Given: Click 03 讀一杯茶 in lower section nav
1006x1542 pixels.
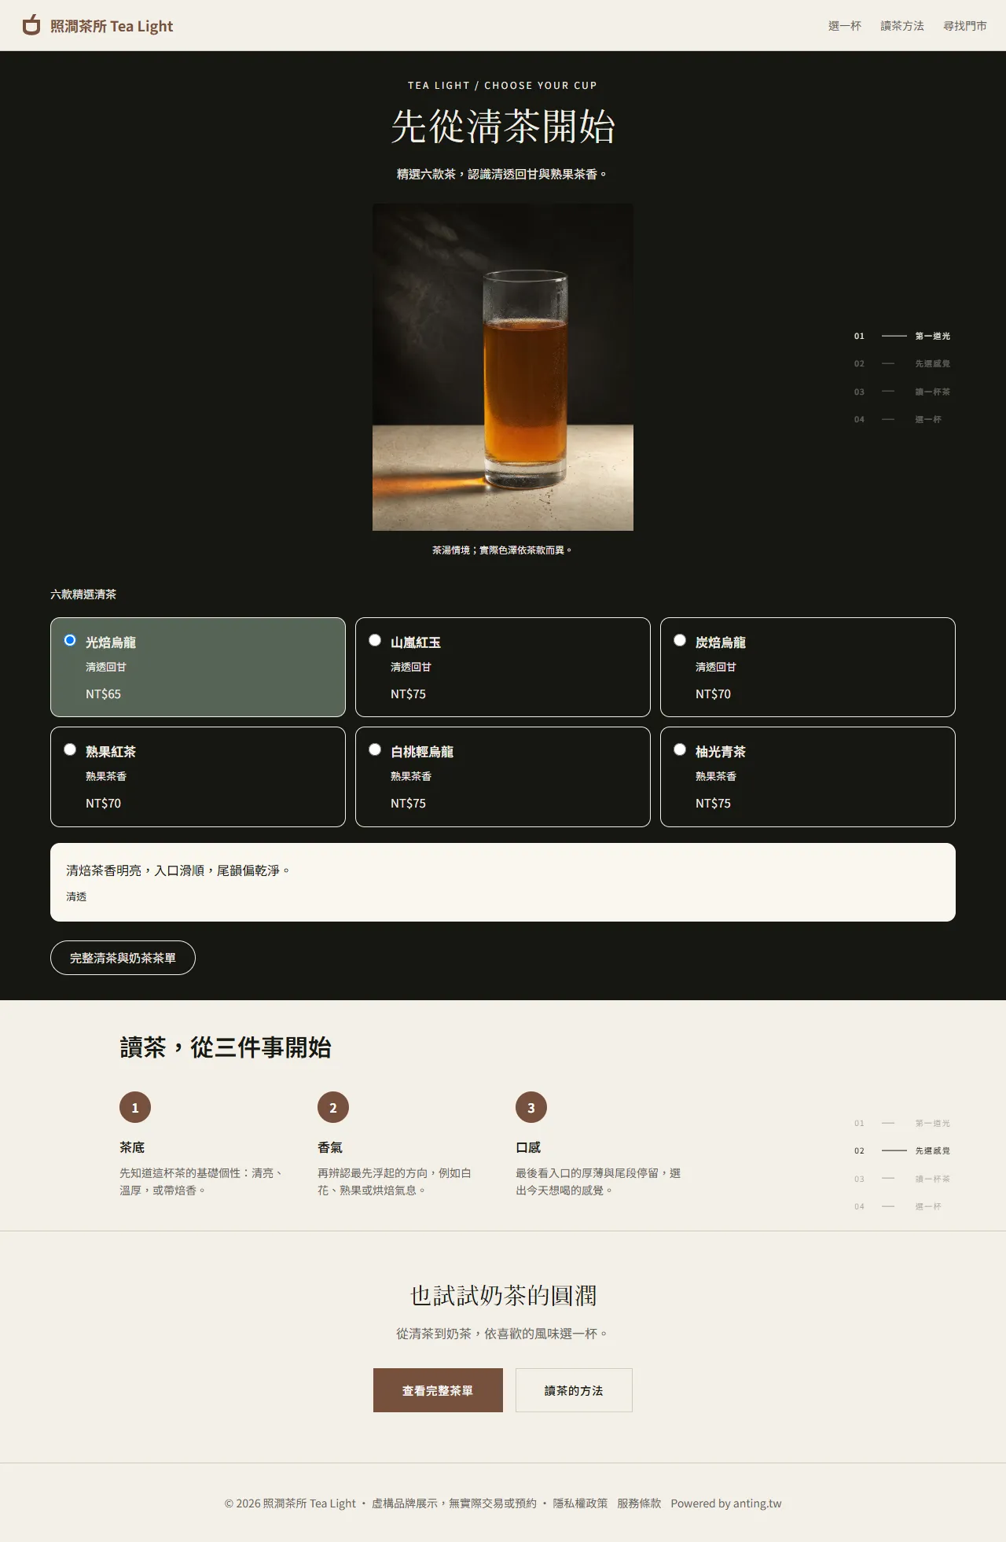Looking at the screenshot, I should click(x=902, y=1179).
